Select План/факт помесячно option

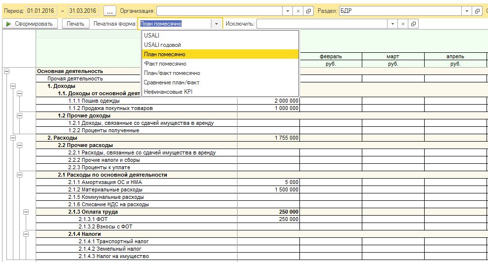point(220,73)
